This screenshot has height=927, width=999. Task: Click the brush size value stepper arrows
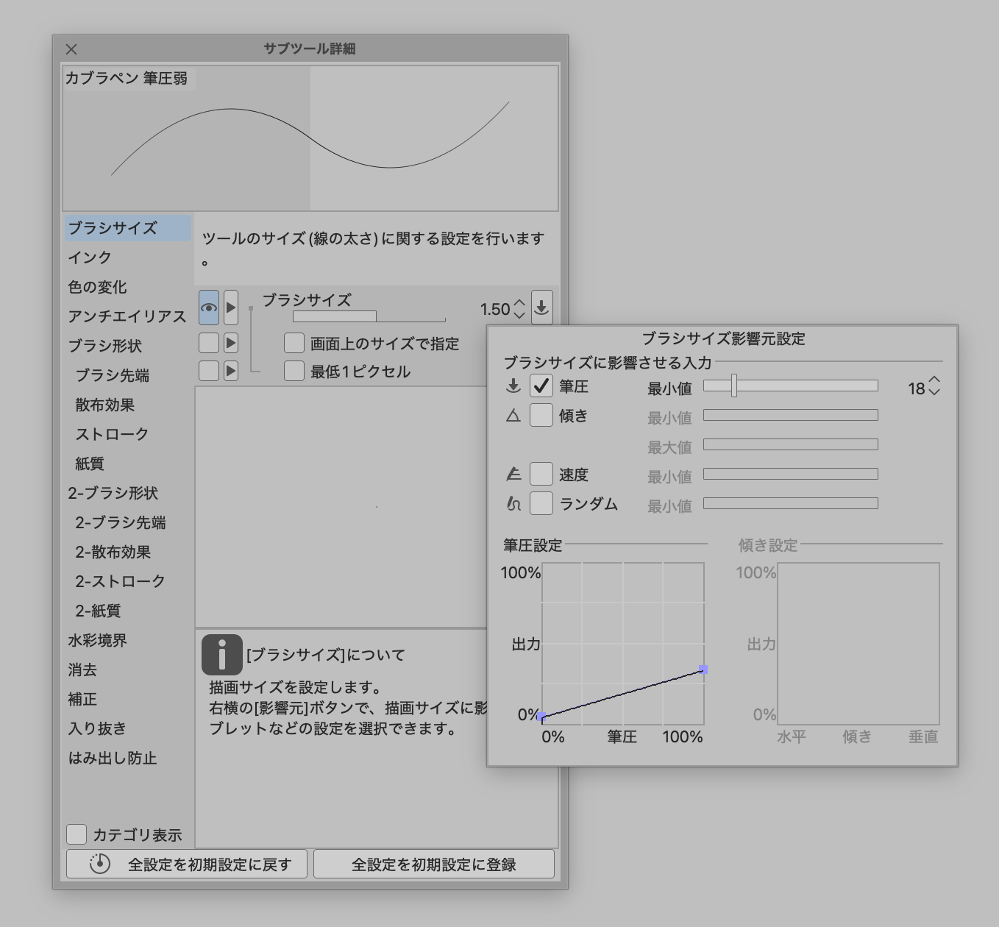pos(519,308)
